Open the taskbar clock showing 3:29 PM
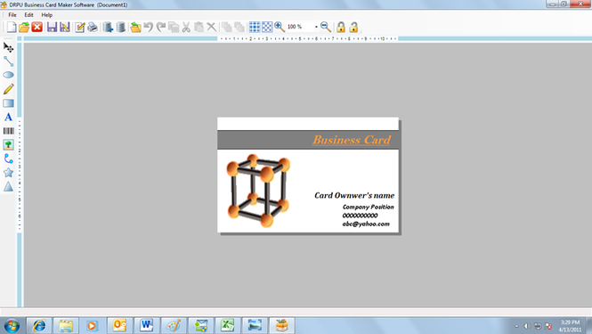Viewport: 592px width, 334px height. point(570,326)
